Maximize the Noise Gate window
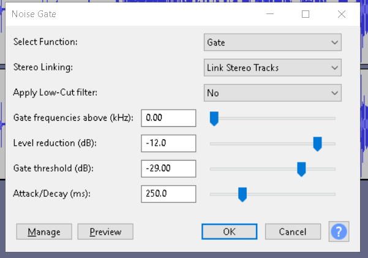The height and width of the screenshot is (258, 368). pyautogui.click(x=306, y=14)
